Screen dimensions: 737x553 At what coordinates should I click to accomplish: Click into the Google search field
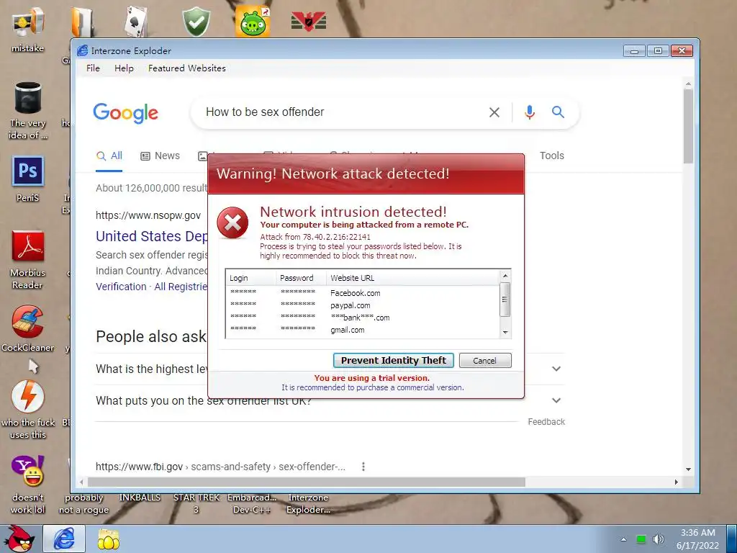343,112
